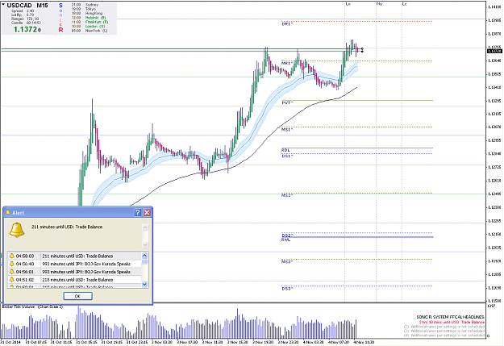Click the alert history list's up arrow
504x346 pixels.
[x=144, y=256]
